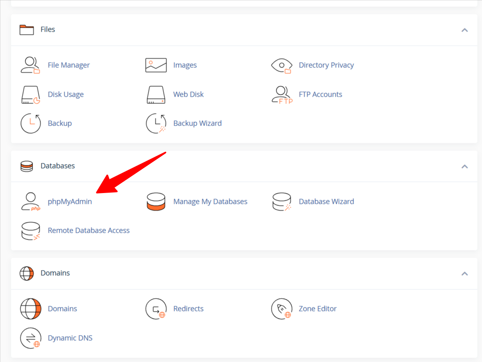Click the Dynamic DNS icon

(x=31, y=338)
